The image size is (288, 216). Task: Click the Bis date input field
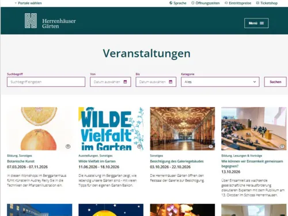[156, 82]
